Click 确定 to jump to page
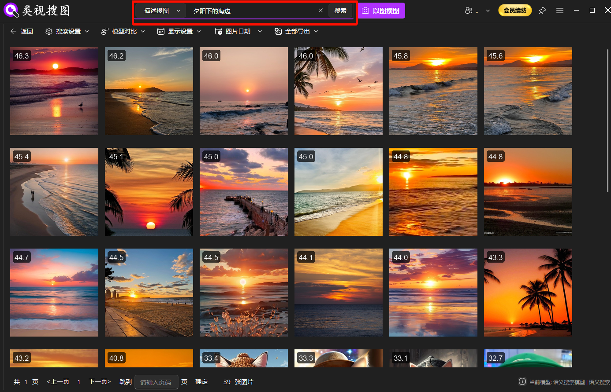 [x=201, y=382]
